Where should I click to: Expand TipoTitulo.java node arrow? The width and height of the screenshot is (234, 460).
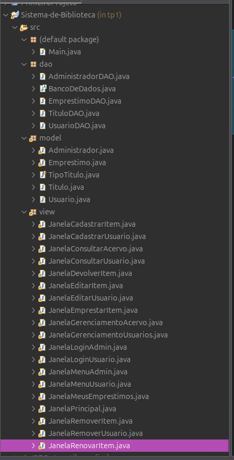(x=33, y=175)
